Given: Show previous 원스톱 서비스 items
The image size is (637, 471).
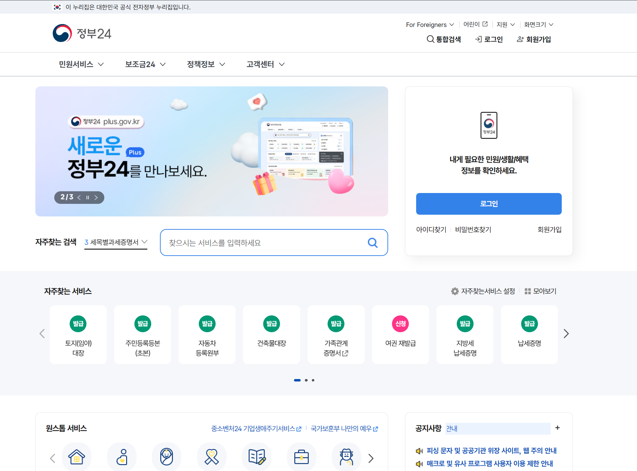Looking at the screenshot, I should click(x=52, y=458).
